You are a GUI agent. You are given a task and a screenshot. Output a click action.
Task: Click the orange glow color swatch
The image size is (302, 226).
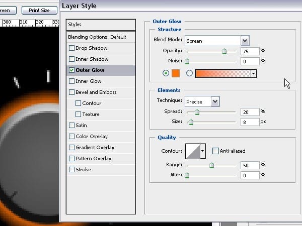click(176, 73)
